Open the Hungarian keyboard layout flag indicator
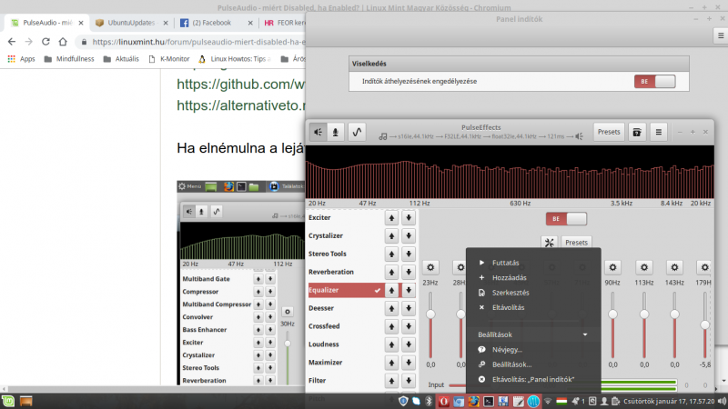The width and height of the screenshot is (728, 409). pyautogui.click(x=561, y=401)
